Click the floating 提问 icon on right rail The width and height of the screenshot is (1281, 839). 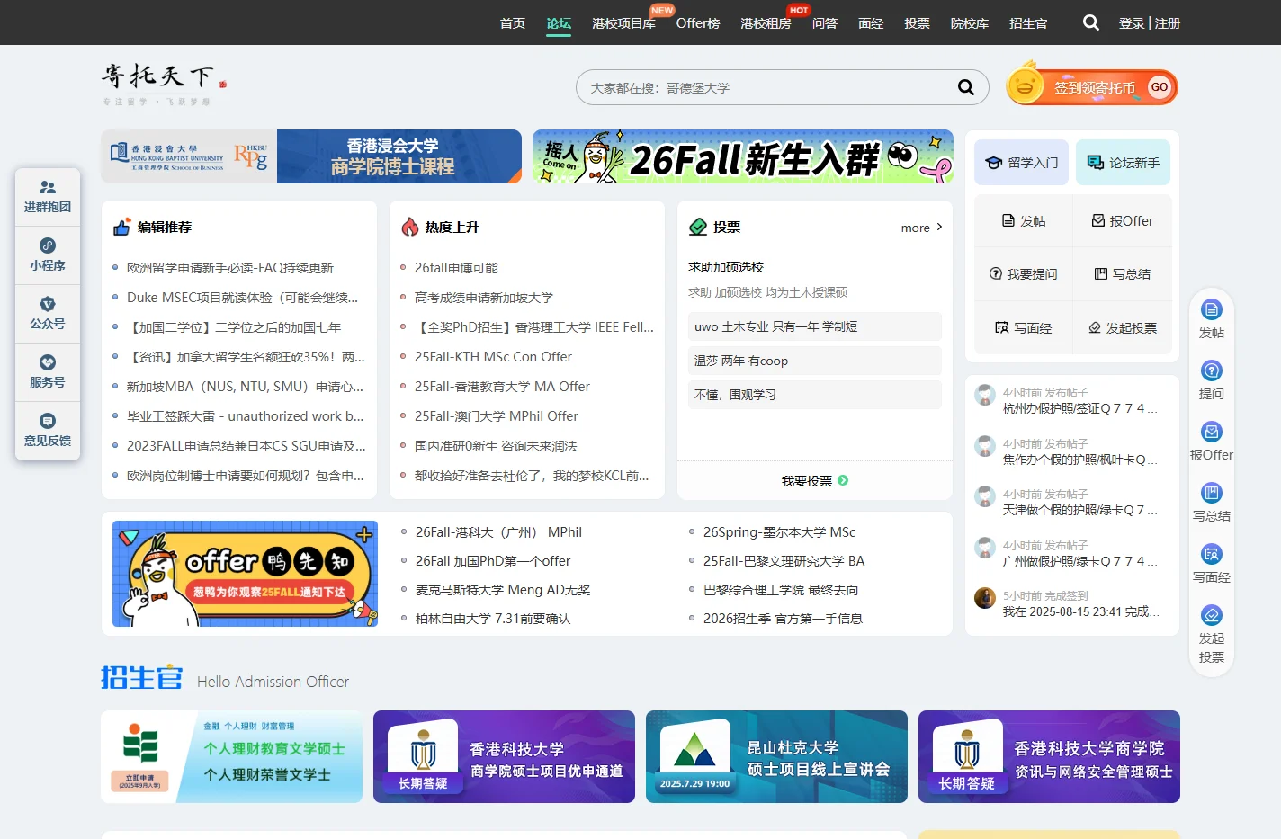coord(1212,370)
